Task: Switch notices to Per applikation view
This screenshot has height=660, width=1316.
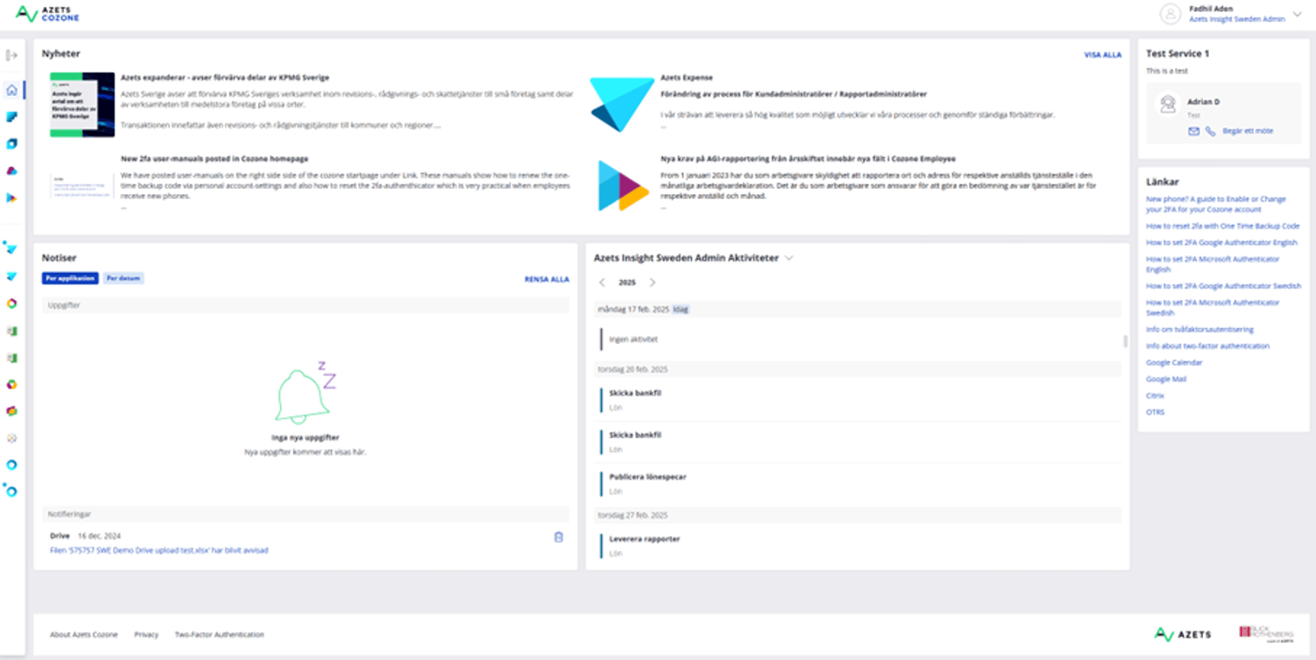Action: coord(70,278)
